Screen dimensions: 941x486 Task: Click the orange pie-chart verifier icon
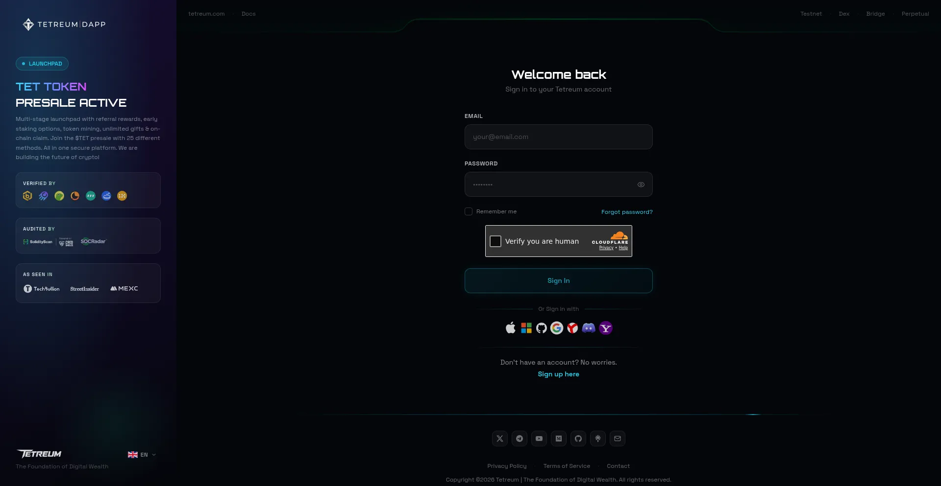click(75, 196)
